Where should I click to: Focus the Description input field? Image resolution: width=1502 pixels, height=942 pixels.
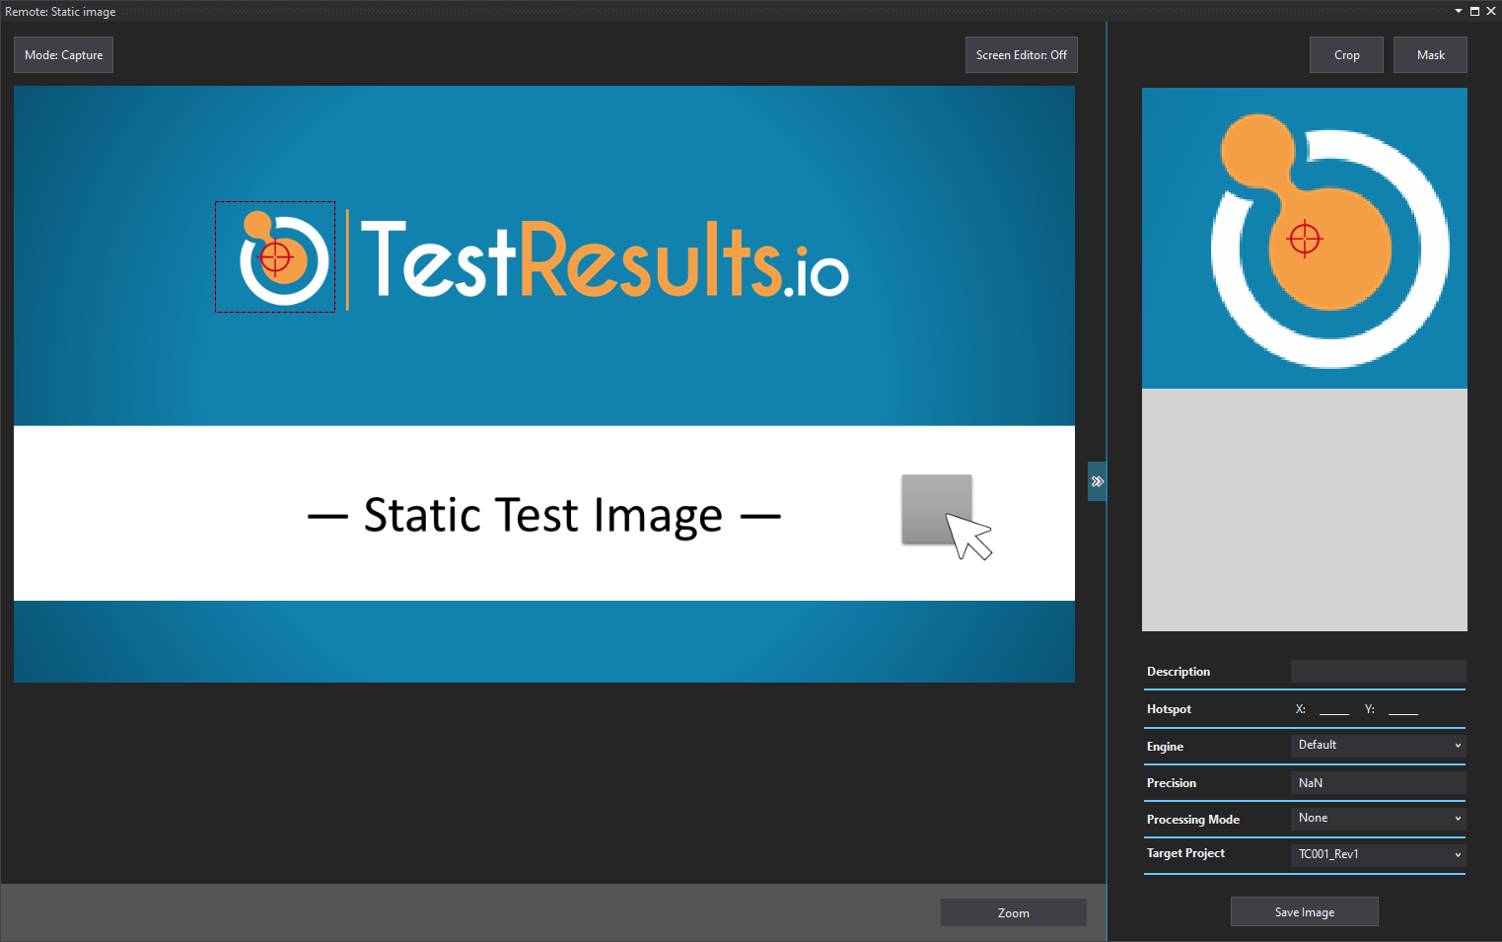pyautogui.click(x=1378, y=672)
